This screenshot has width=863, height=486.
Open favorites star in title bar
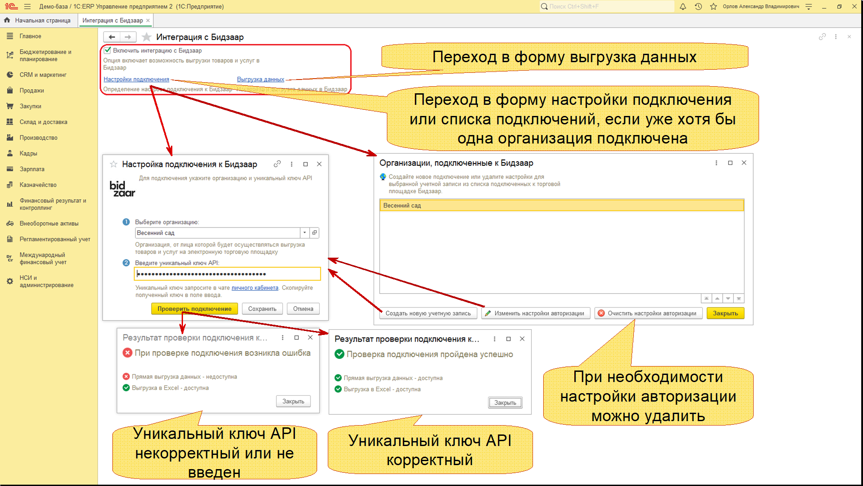(713, 7)
